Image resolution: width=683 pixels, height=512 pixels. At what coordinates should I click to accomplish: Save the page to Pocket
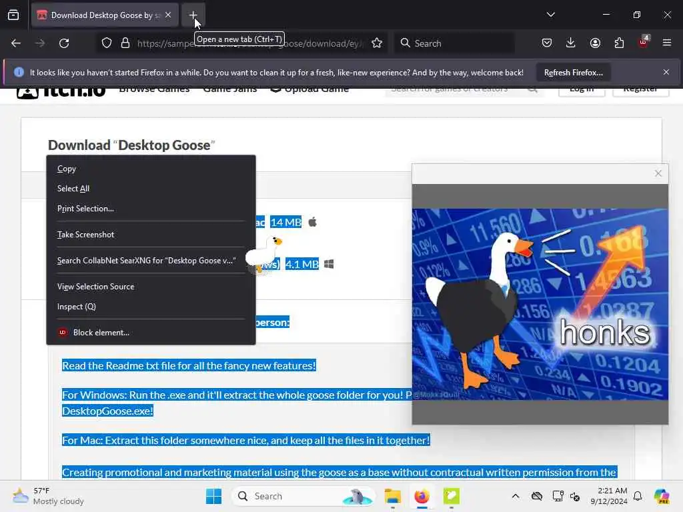point(547,43)
